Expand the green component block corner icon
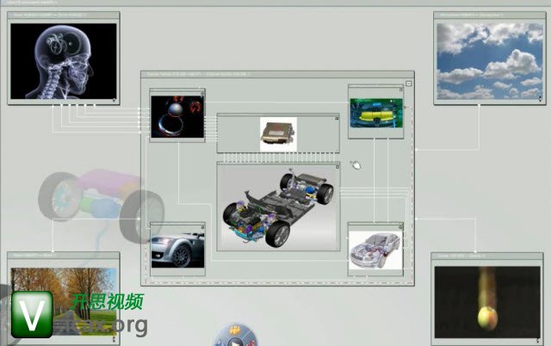551x346 pixels. 401,90
